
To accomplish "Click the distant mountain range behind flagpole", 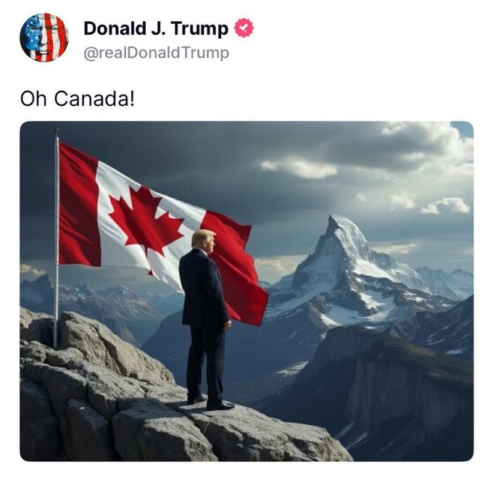I will pyautogui.click(x=104, y=302).
